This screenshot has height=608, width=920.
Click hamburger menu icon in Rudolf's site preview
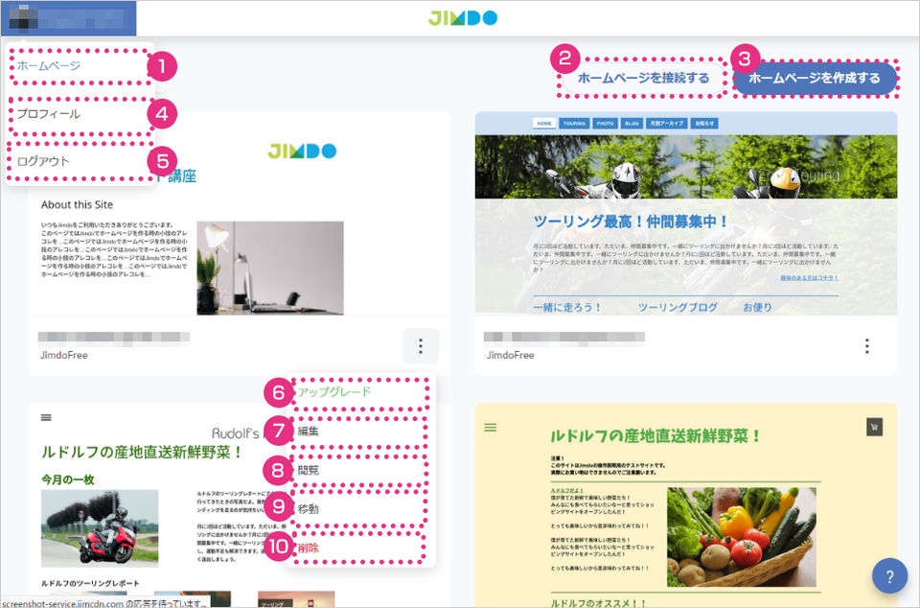coord(46,418)
